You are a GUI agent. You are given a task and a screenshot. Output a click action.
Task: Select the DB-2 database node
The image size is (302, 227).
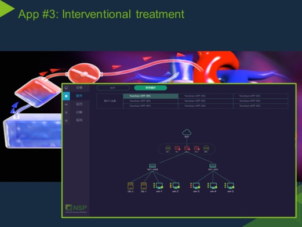130,186
